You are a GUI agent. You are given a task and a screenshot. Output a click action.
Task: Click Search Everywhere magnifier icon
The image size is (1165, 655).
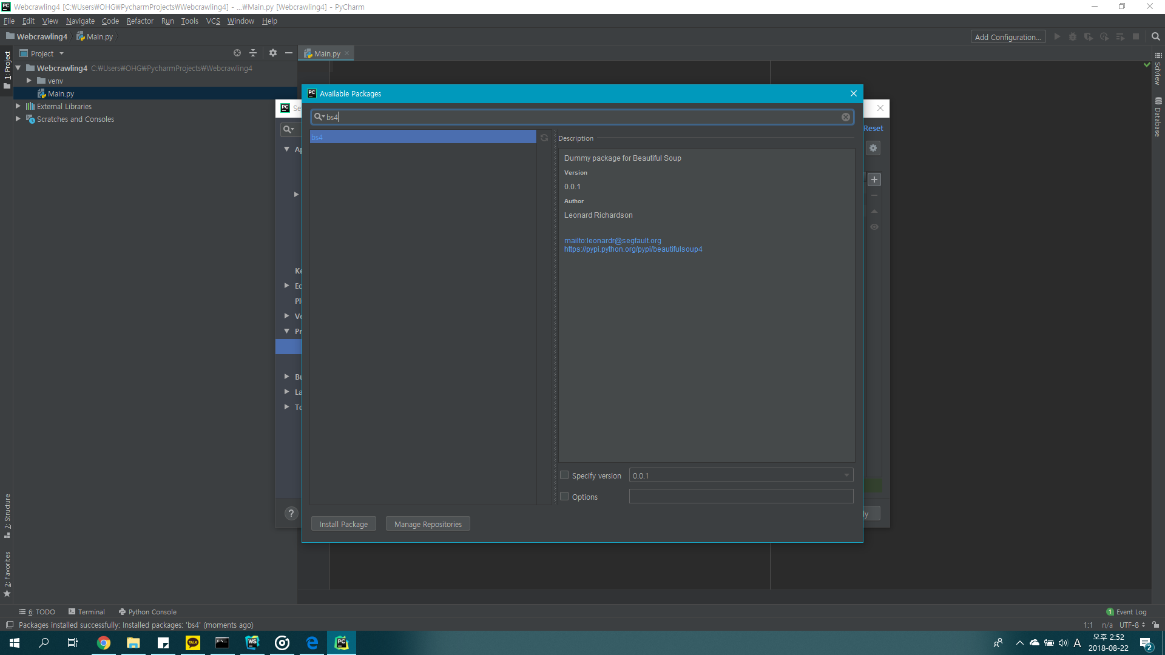click(x=1156, y=37)
